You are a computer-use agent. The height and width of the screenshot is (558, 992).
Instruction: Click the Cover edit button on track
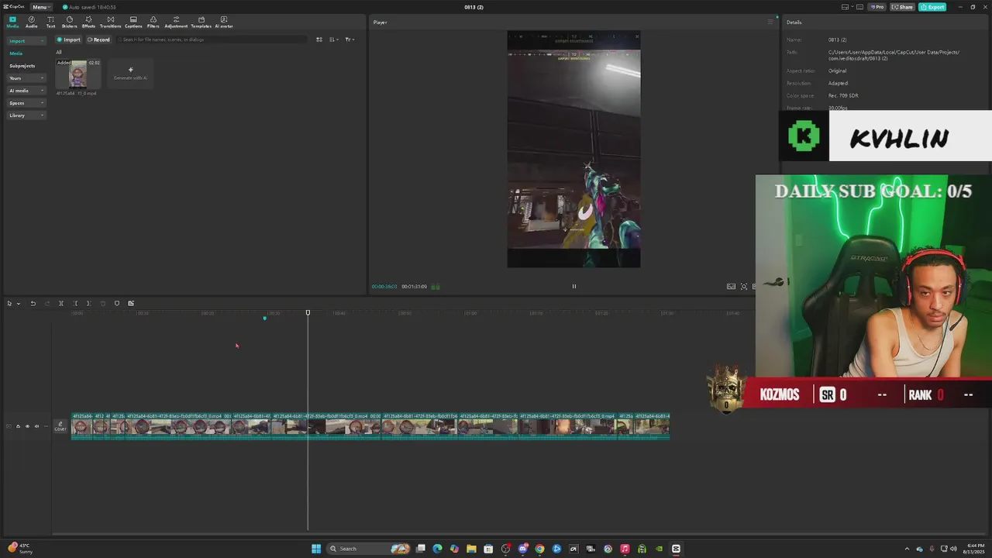[60, 426]
